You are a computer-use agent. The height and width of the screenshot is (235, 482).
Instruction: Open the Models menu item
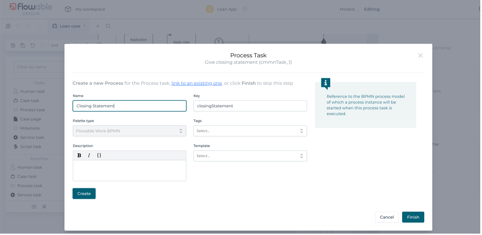(347, 9)
